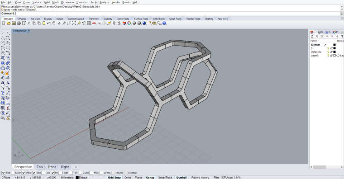Toggle Gumball in status bar
Viewport: 344px width, 179px height.
click(x=182, y=178)
